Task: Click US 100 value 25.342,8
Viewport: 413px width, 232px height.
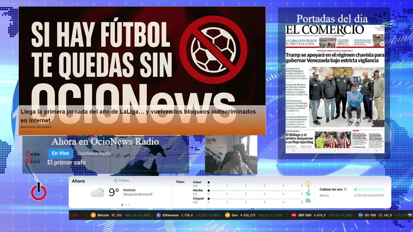Action: 385,215
